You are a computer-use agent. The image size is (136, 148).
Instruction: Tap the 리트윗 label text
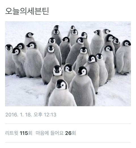[12, 133]
